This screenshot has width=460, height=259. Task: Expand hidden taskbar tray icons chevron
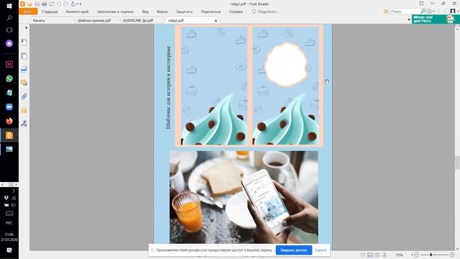pyautogui.click(x=14, y=191)
